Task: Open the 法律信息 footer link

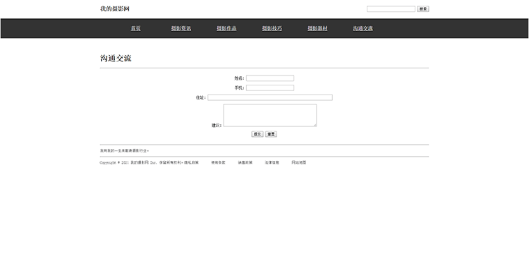Action: click(x=272, y=162)
